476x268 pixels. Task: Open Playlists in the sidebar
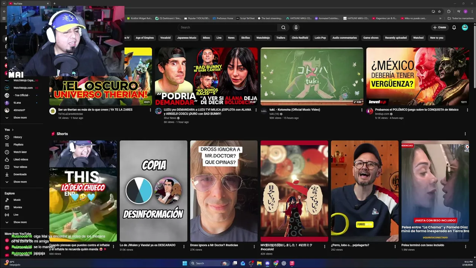(18, 144)
